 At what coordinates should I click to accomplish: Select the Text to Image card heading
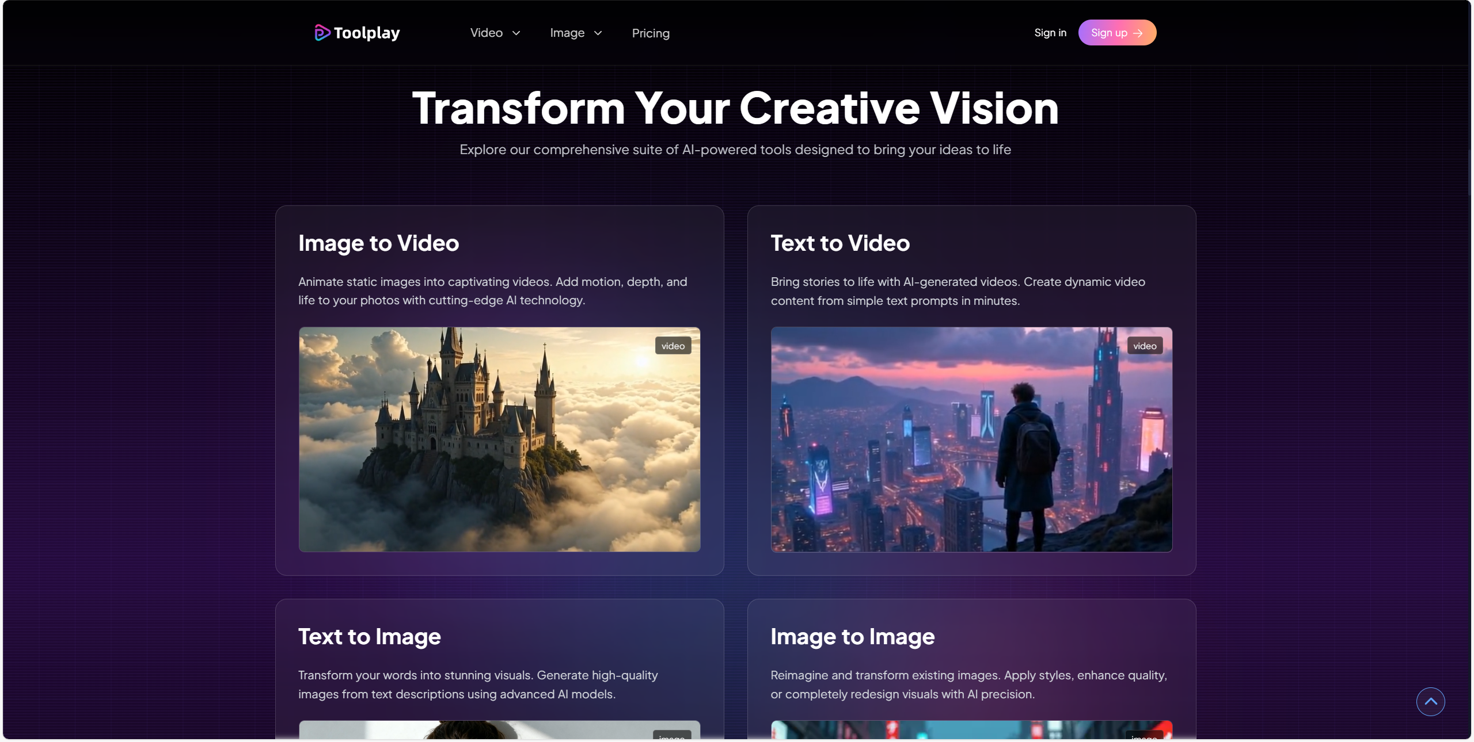(369, 637)
